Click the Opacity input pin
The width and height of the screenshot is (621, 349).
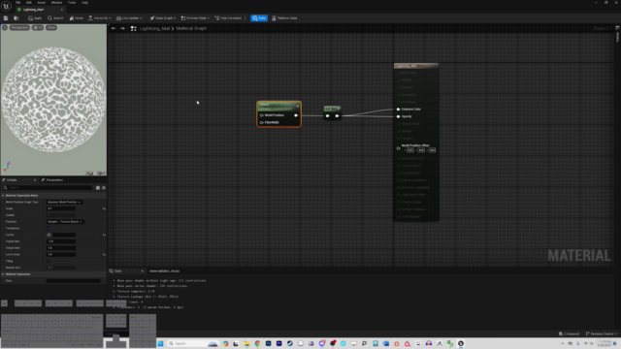tap(398, 116)
